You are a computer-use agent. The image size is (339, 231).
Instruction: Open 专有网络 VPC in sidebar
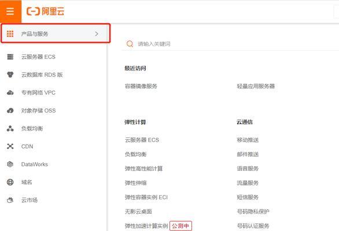38,92
